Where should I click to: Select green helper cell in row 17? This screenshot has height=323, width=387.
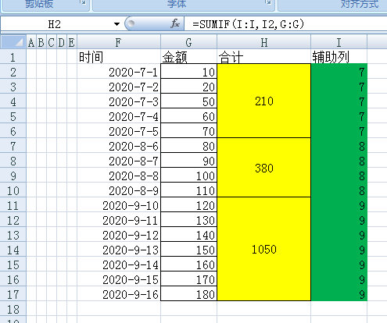click(339, 293)
